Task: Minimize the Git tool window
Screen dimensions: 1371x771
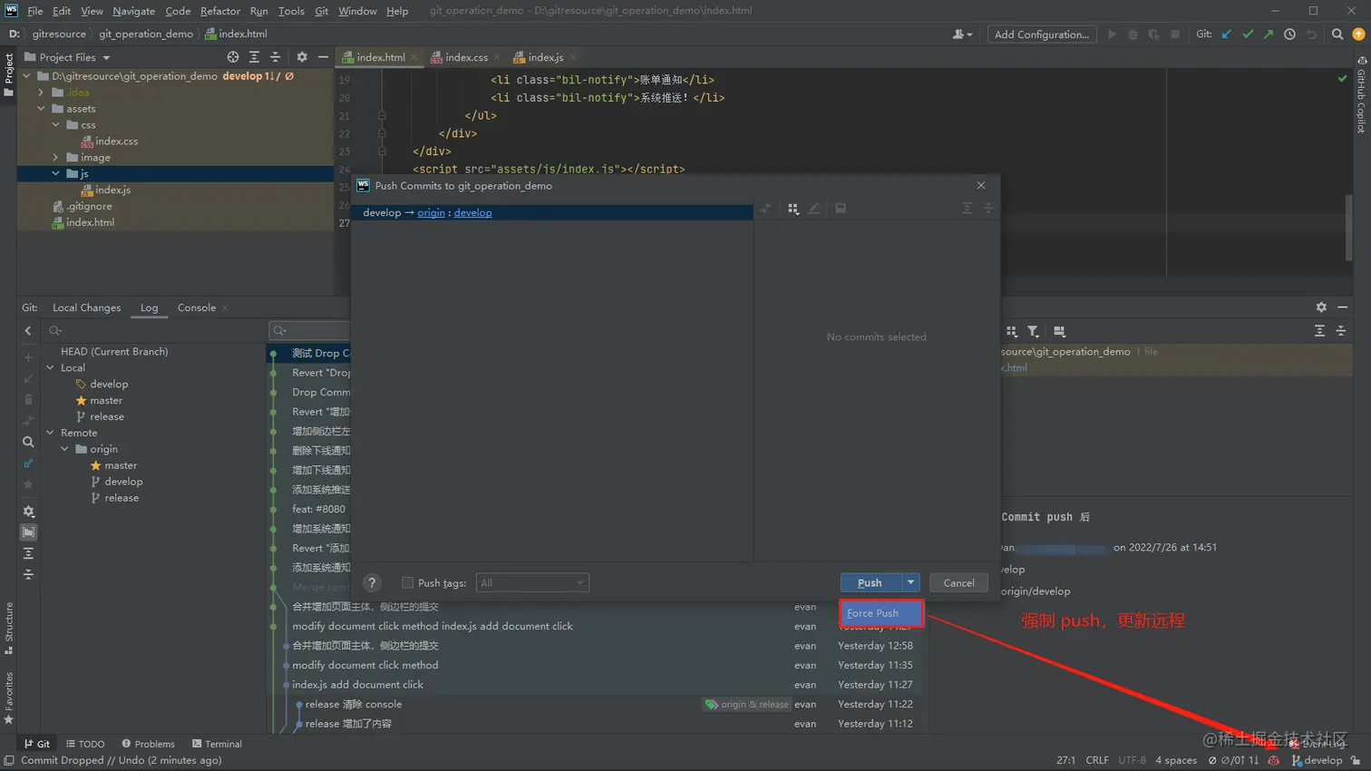Action: click(x=1342, y=307)
